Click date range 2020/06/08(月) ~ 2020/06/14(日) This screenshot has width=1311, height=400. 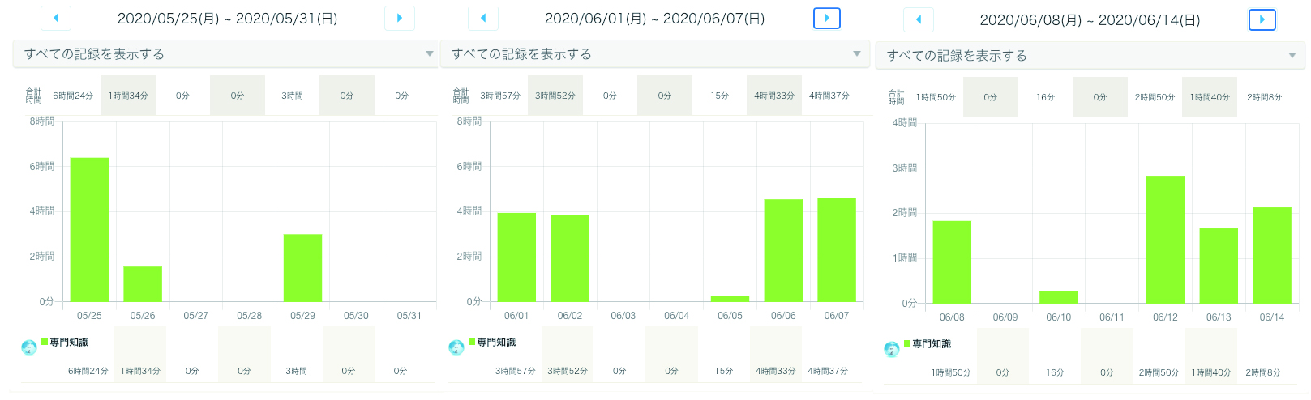[1090, 19]
